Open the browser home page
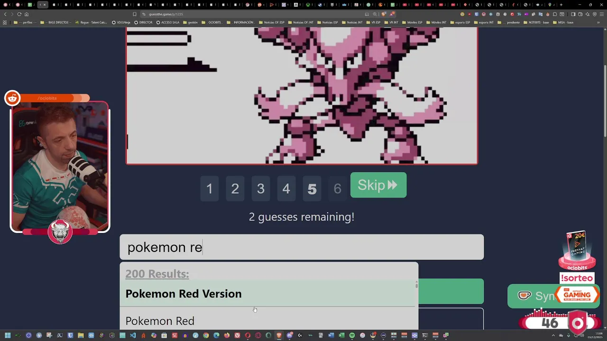Image resolution: width=607 pixels, height=341 pixels. [27, 14]
